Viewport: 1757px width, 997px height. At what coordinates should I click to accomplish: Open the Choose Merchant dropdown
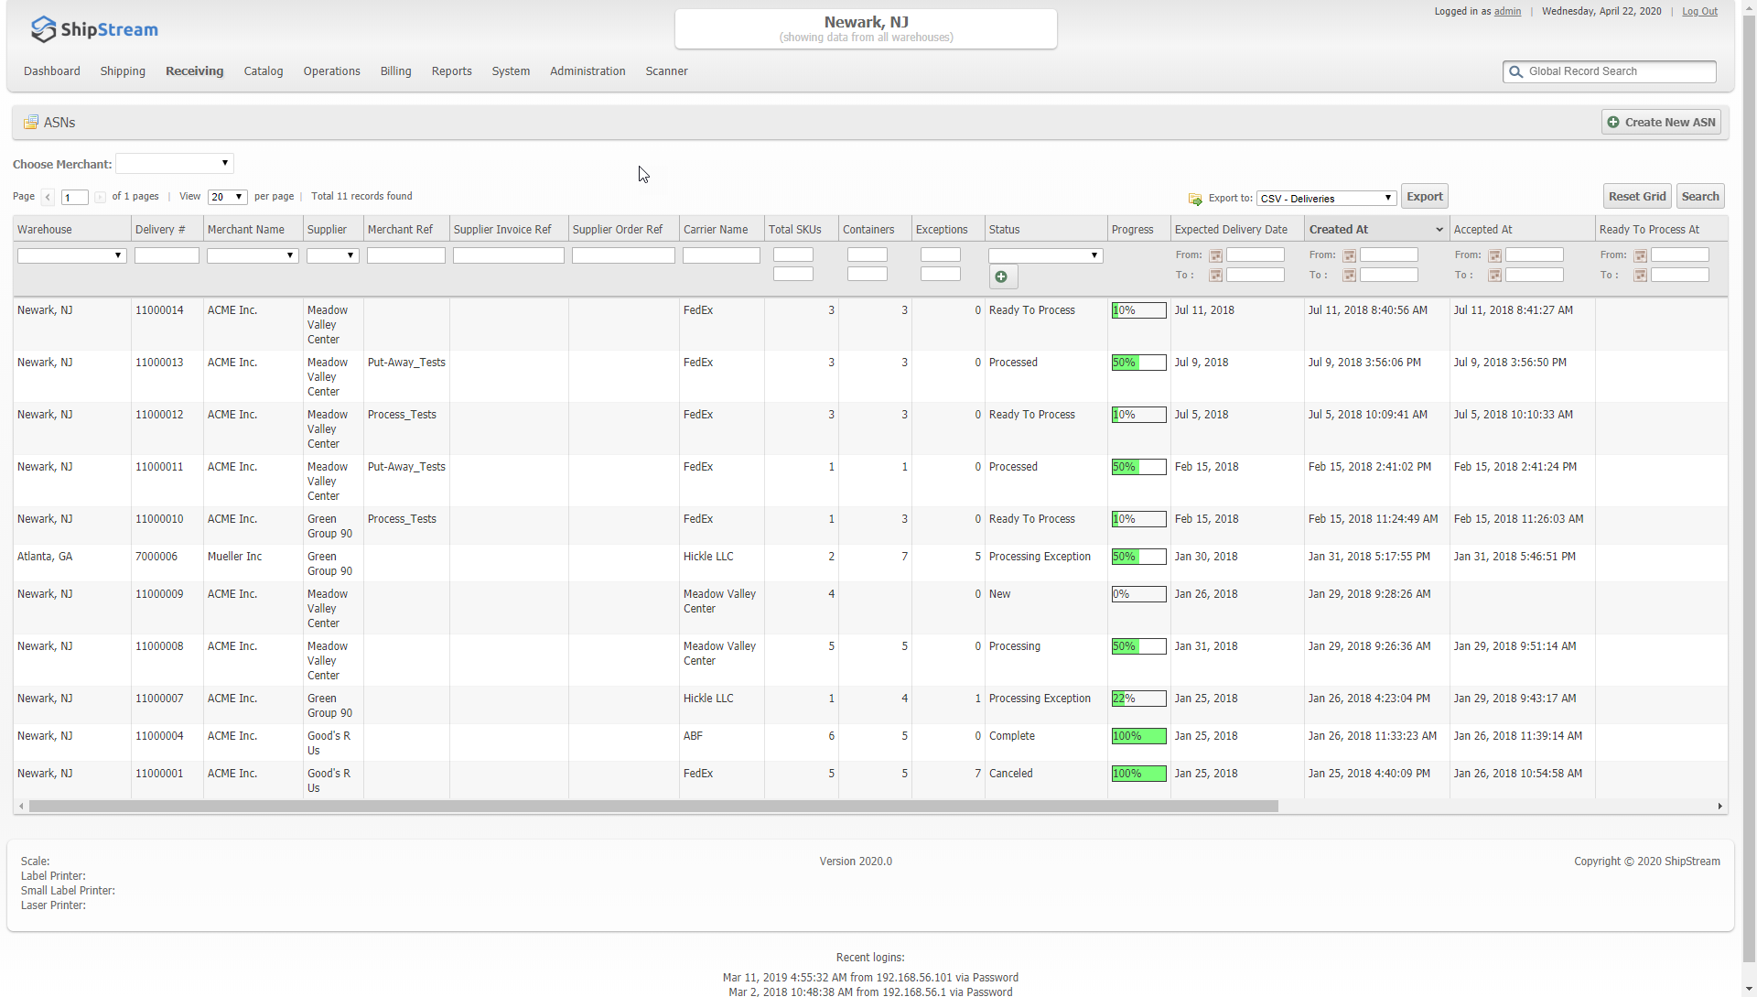(x=175, y=164)
